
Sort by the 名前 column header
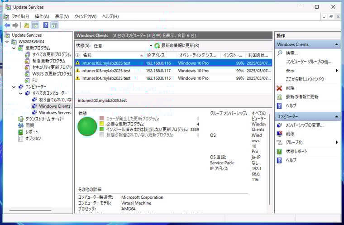pos(112,55)
